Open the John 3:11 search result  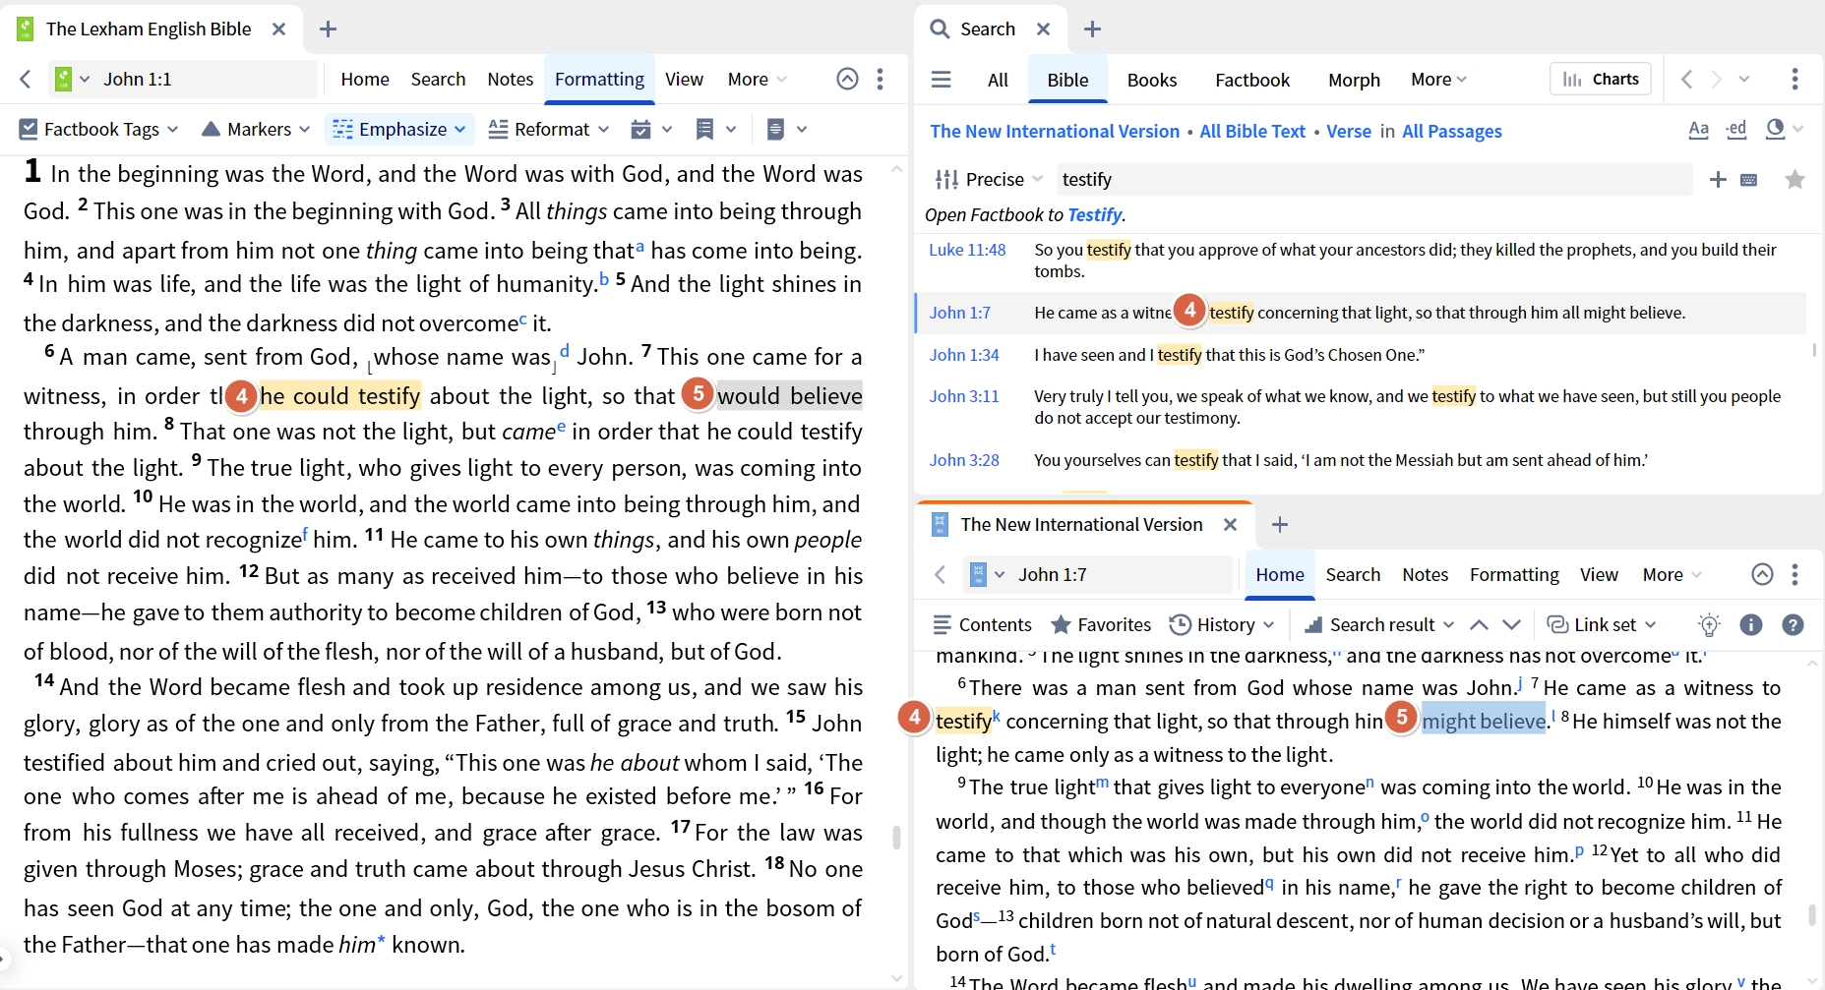coord(964,396)
